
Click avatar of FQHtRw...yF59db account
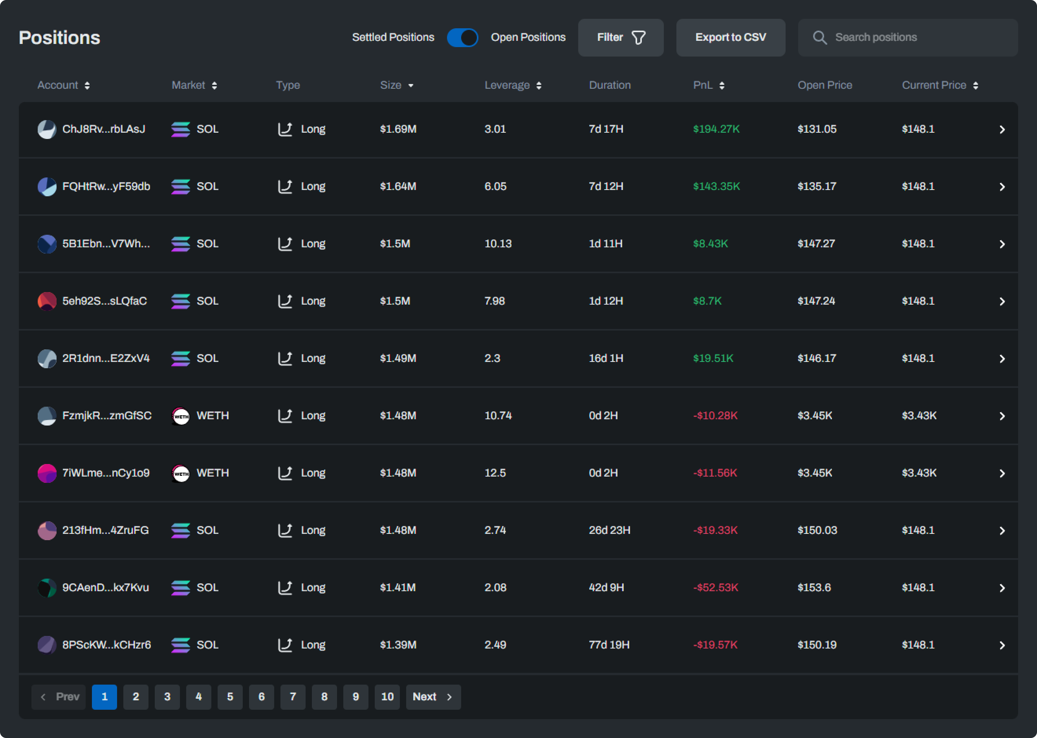point(47,186)
